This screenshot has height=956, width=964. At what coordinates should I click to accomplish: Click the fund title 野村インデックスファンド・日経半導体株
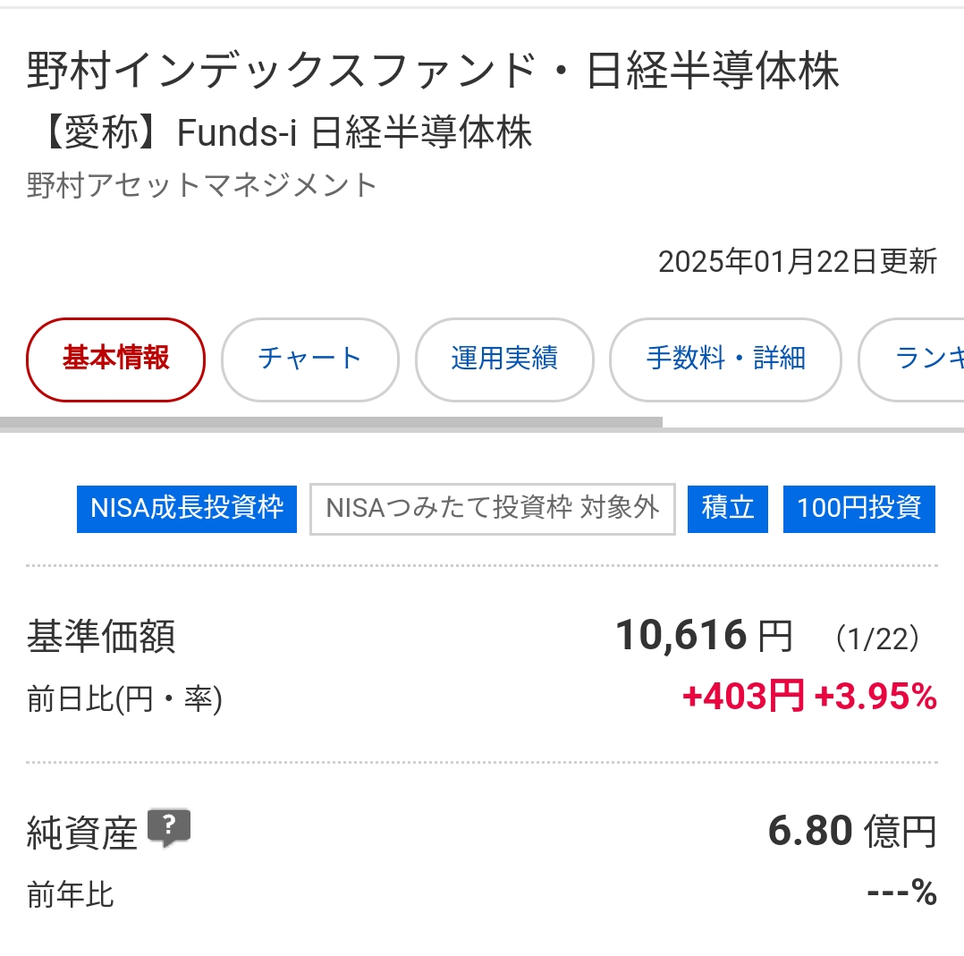pyautogui.click(x=434, y=70)
